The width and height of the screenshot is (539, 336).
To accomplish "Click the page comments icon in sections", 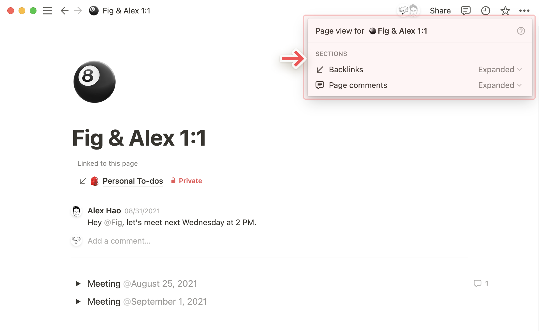I will tap(319, 85).
